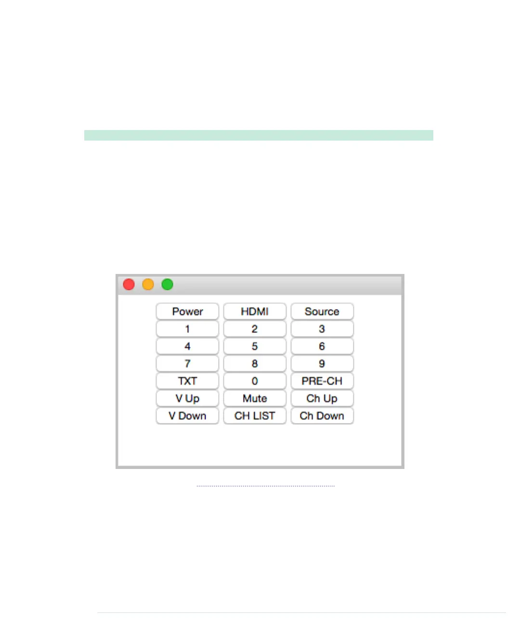The image size is (520, 624).
Task: Tap number 1 on the remote
Action: 187,329
